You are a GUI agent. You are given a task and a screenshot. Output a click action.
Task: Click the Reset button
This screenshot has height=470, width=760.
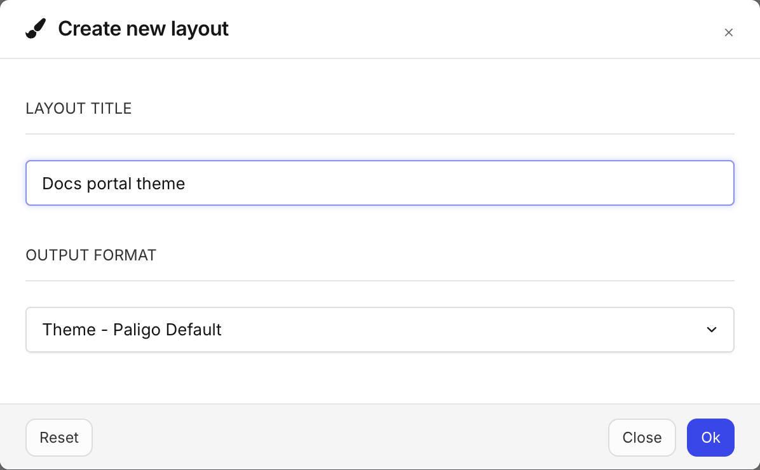[59, 438]
